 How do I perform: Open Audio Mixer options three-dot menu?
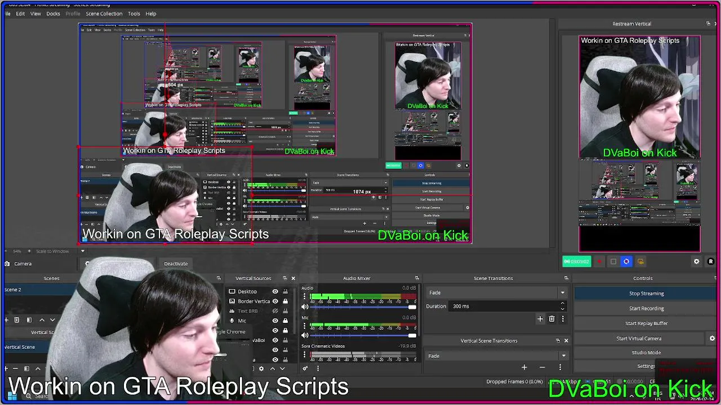[318, 368]
